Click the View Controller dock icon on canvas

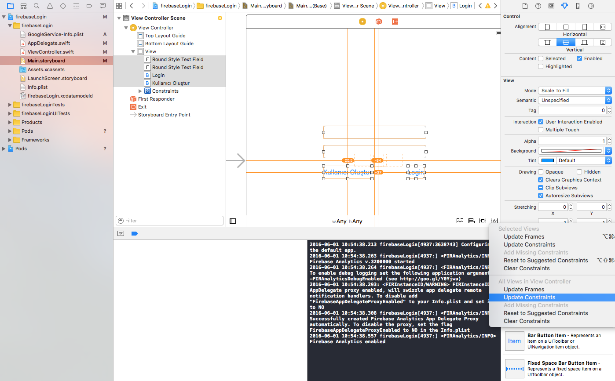(x=362, y=22)
